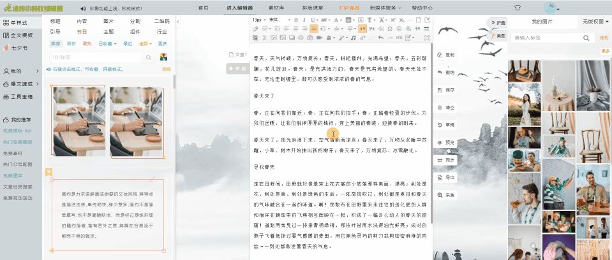This screenshot has width=612, height=260.
Task: Insert a blockquote
Action: point(417,29)
